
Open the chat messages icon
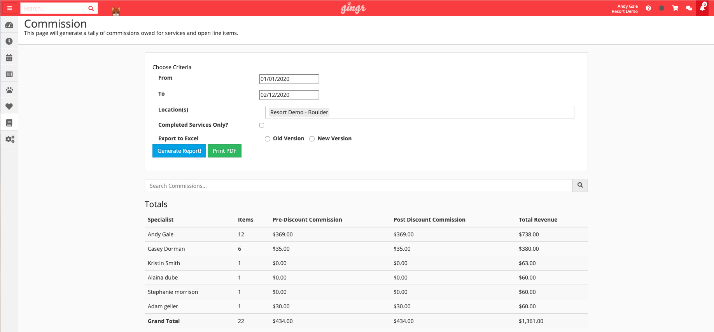click(689, 8)
